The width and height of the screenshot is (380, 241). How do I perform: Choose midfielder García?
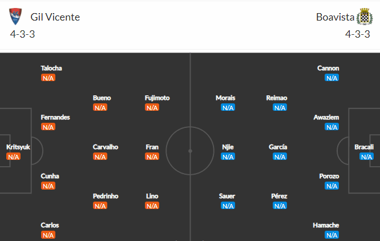click(x=278, y=147)
